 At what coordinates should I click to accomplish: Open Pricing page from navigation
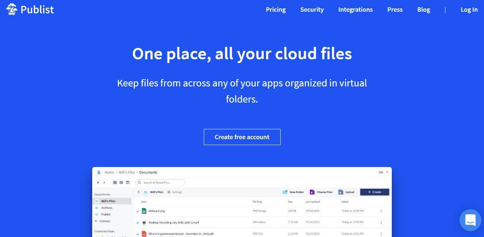pyautogui.click(x=276, y=10)
